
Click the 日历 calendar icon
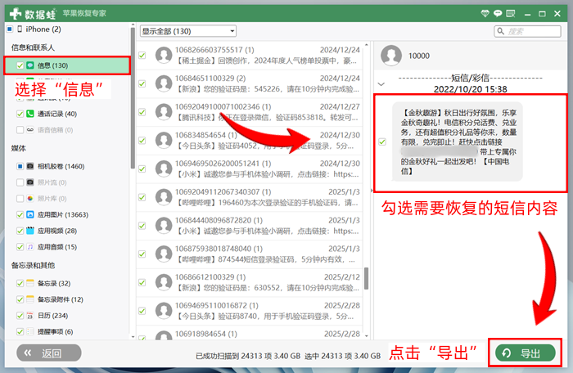pyautogui.click(x=30, y=315)
